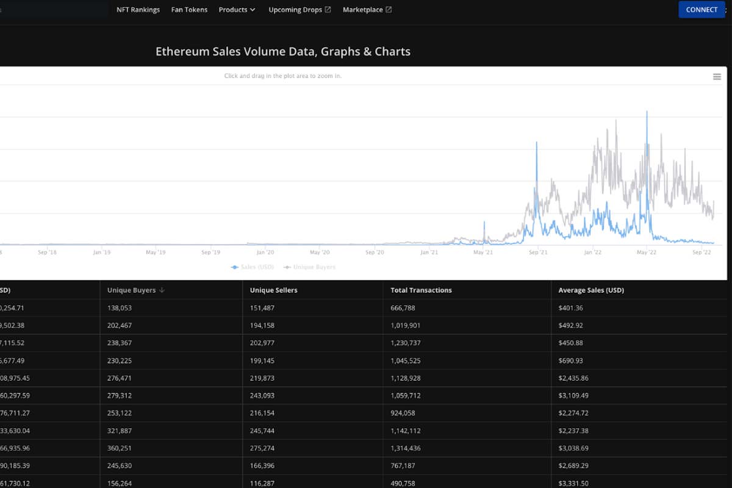Screen dimensions: 732x488
Task: Toggle Sales (USD) series in chart legend
Action: pos(253,267)
